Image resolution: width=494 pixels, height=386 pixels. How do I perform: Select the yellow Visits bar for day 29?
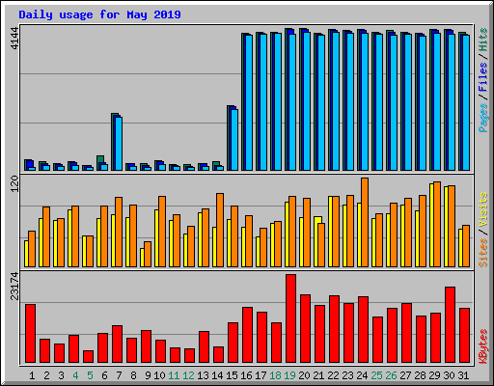click(431, 225)
